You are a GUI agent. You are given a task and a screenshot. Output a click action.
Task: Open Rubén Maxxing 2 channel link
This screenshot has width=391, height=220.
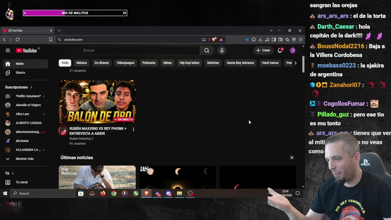point(81,139)
